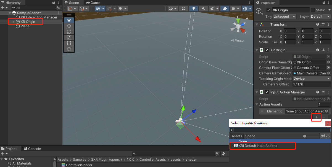Disable the Input Action Manager component checkbox
The width and height of the screenshot is (332, 167).
(x=267, y=92)
